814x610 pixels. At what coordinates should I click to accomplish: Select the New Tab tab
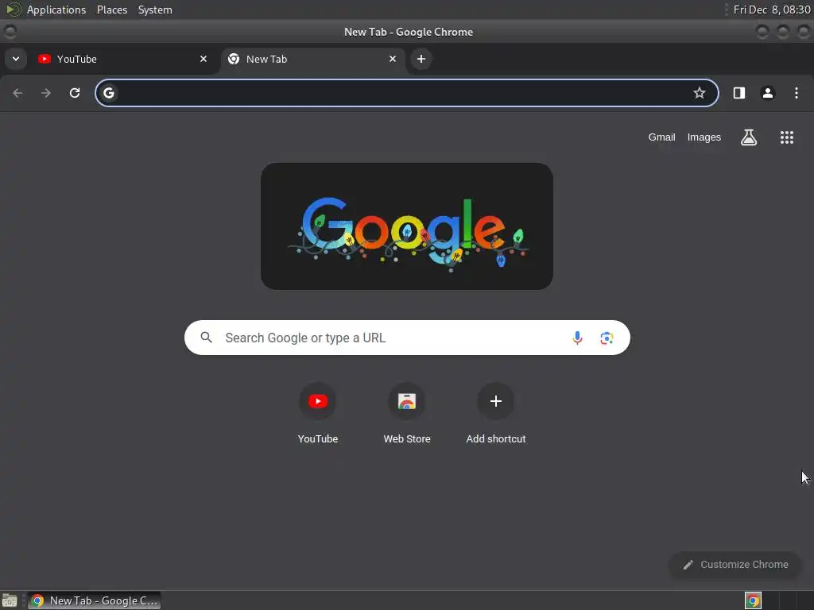click(x=312, y=59)
